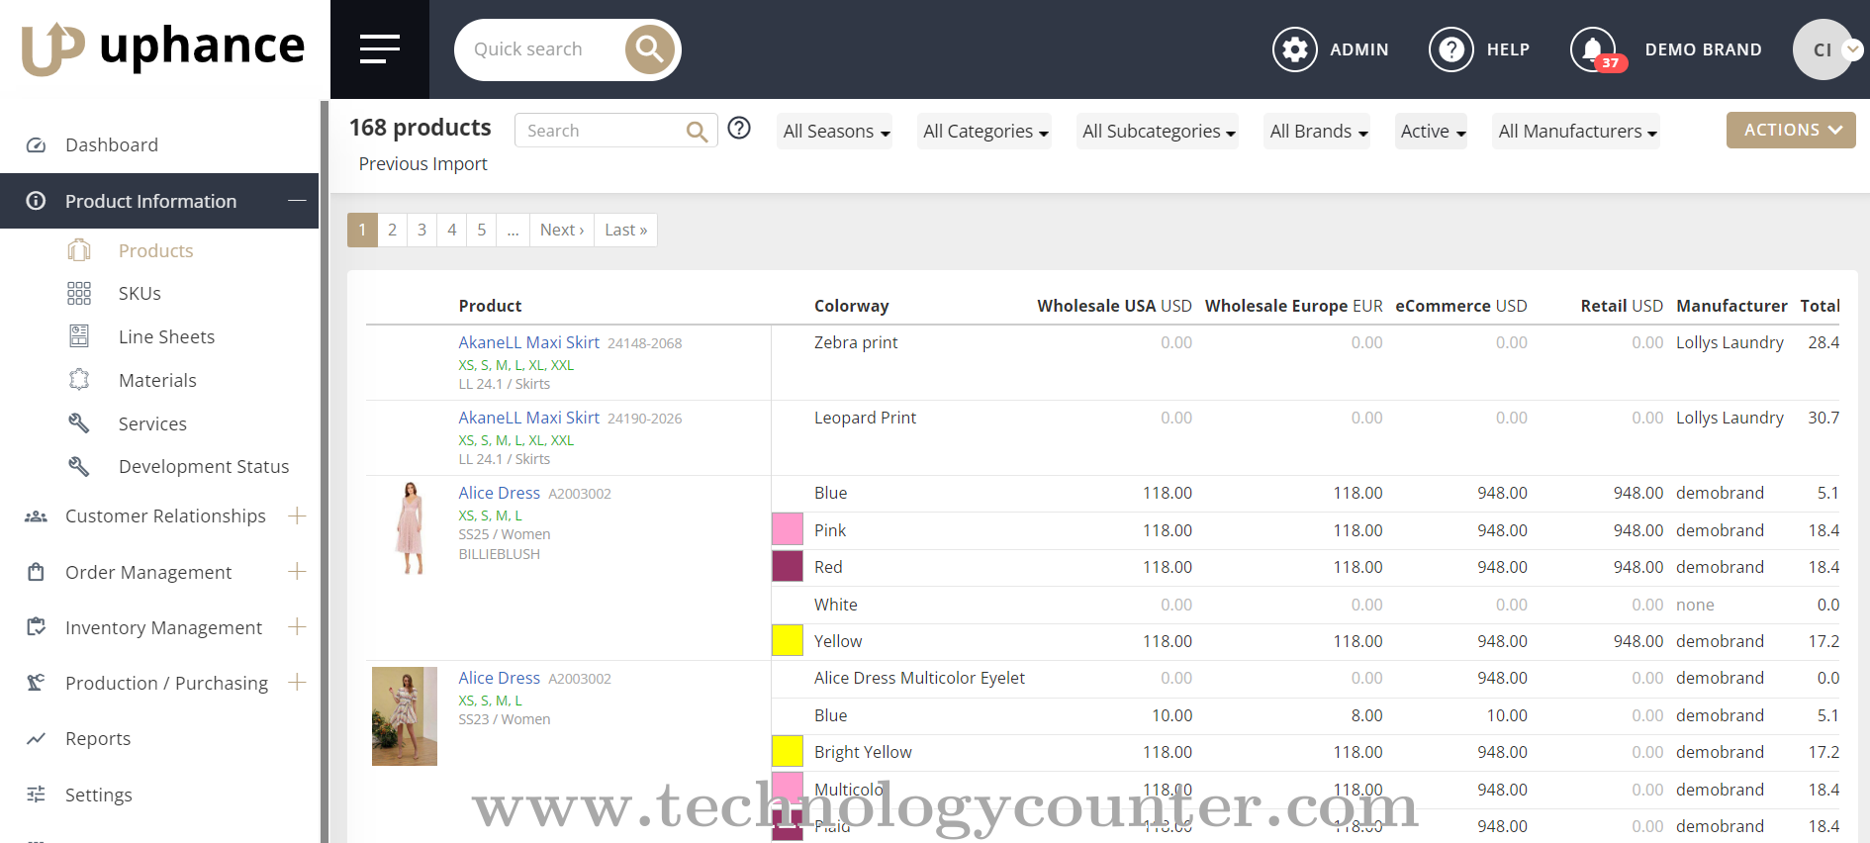This screenshot has height=843, width=1870.
Task: Open notifications bell with 37 badge
Action: (1595, 48)
